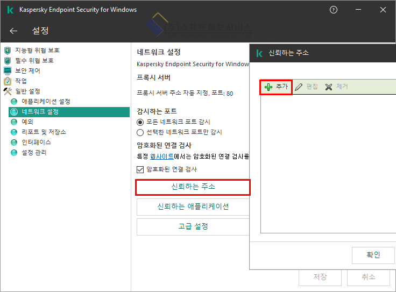Minimize the Kaspersky window
The width and height of the screenshot is (396, 292).
(x=358, y=10)
